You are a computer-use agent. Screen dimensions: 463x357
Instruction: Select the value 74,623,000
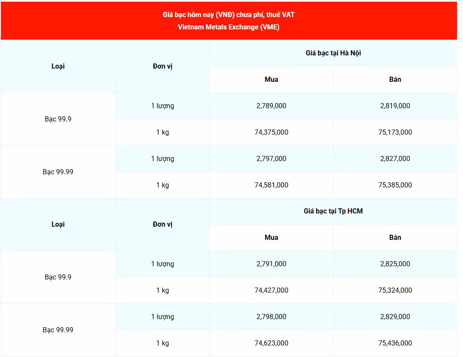coord(272,343)
